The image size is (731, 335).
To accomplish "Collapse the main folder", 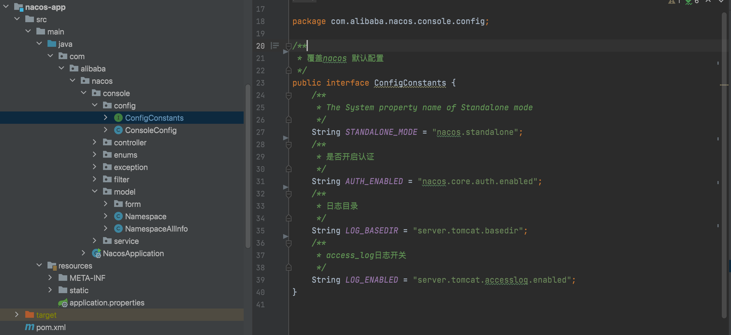I will [x=28, y=31].
